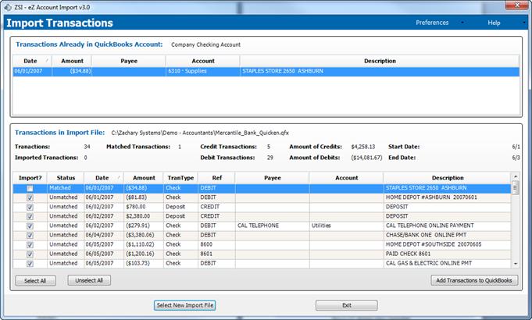Click the Unselect All button
The height and width of the screenshot is (320, 532).
pos(89,280)
